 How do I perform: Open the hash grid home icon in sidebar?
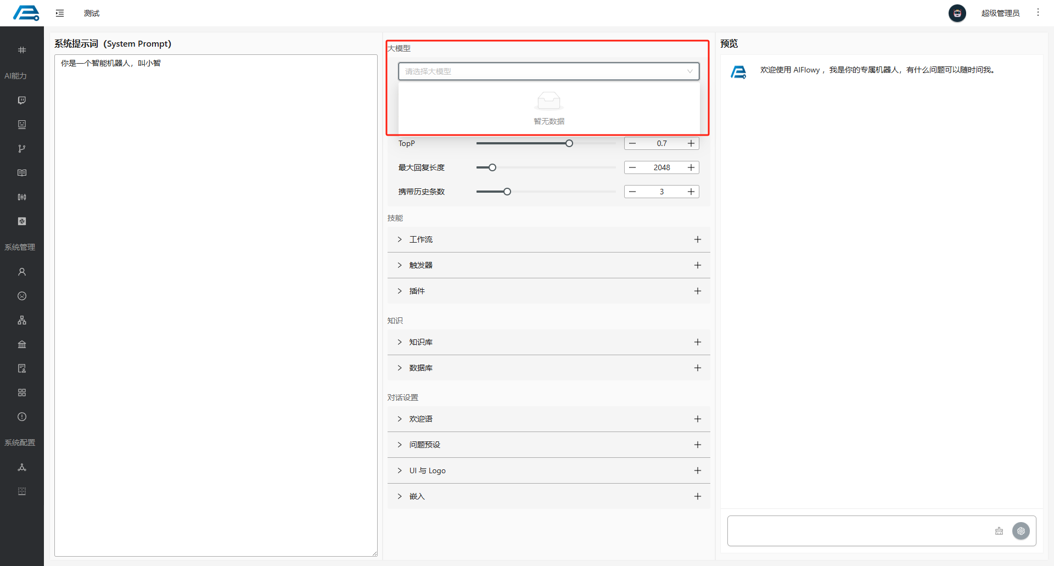click(x=22, y=50)
